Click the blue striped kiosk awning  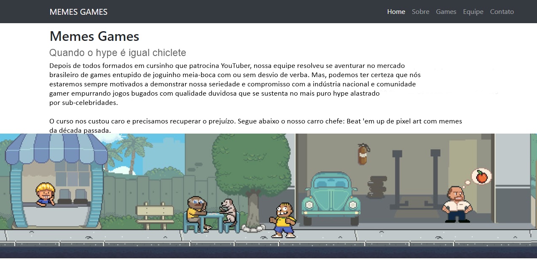coord(56,149)
